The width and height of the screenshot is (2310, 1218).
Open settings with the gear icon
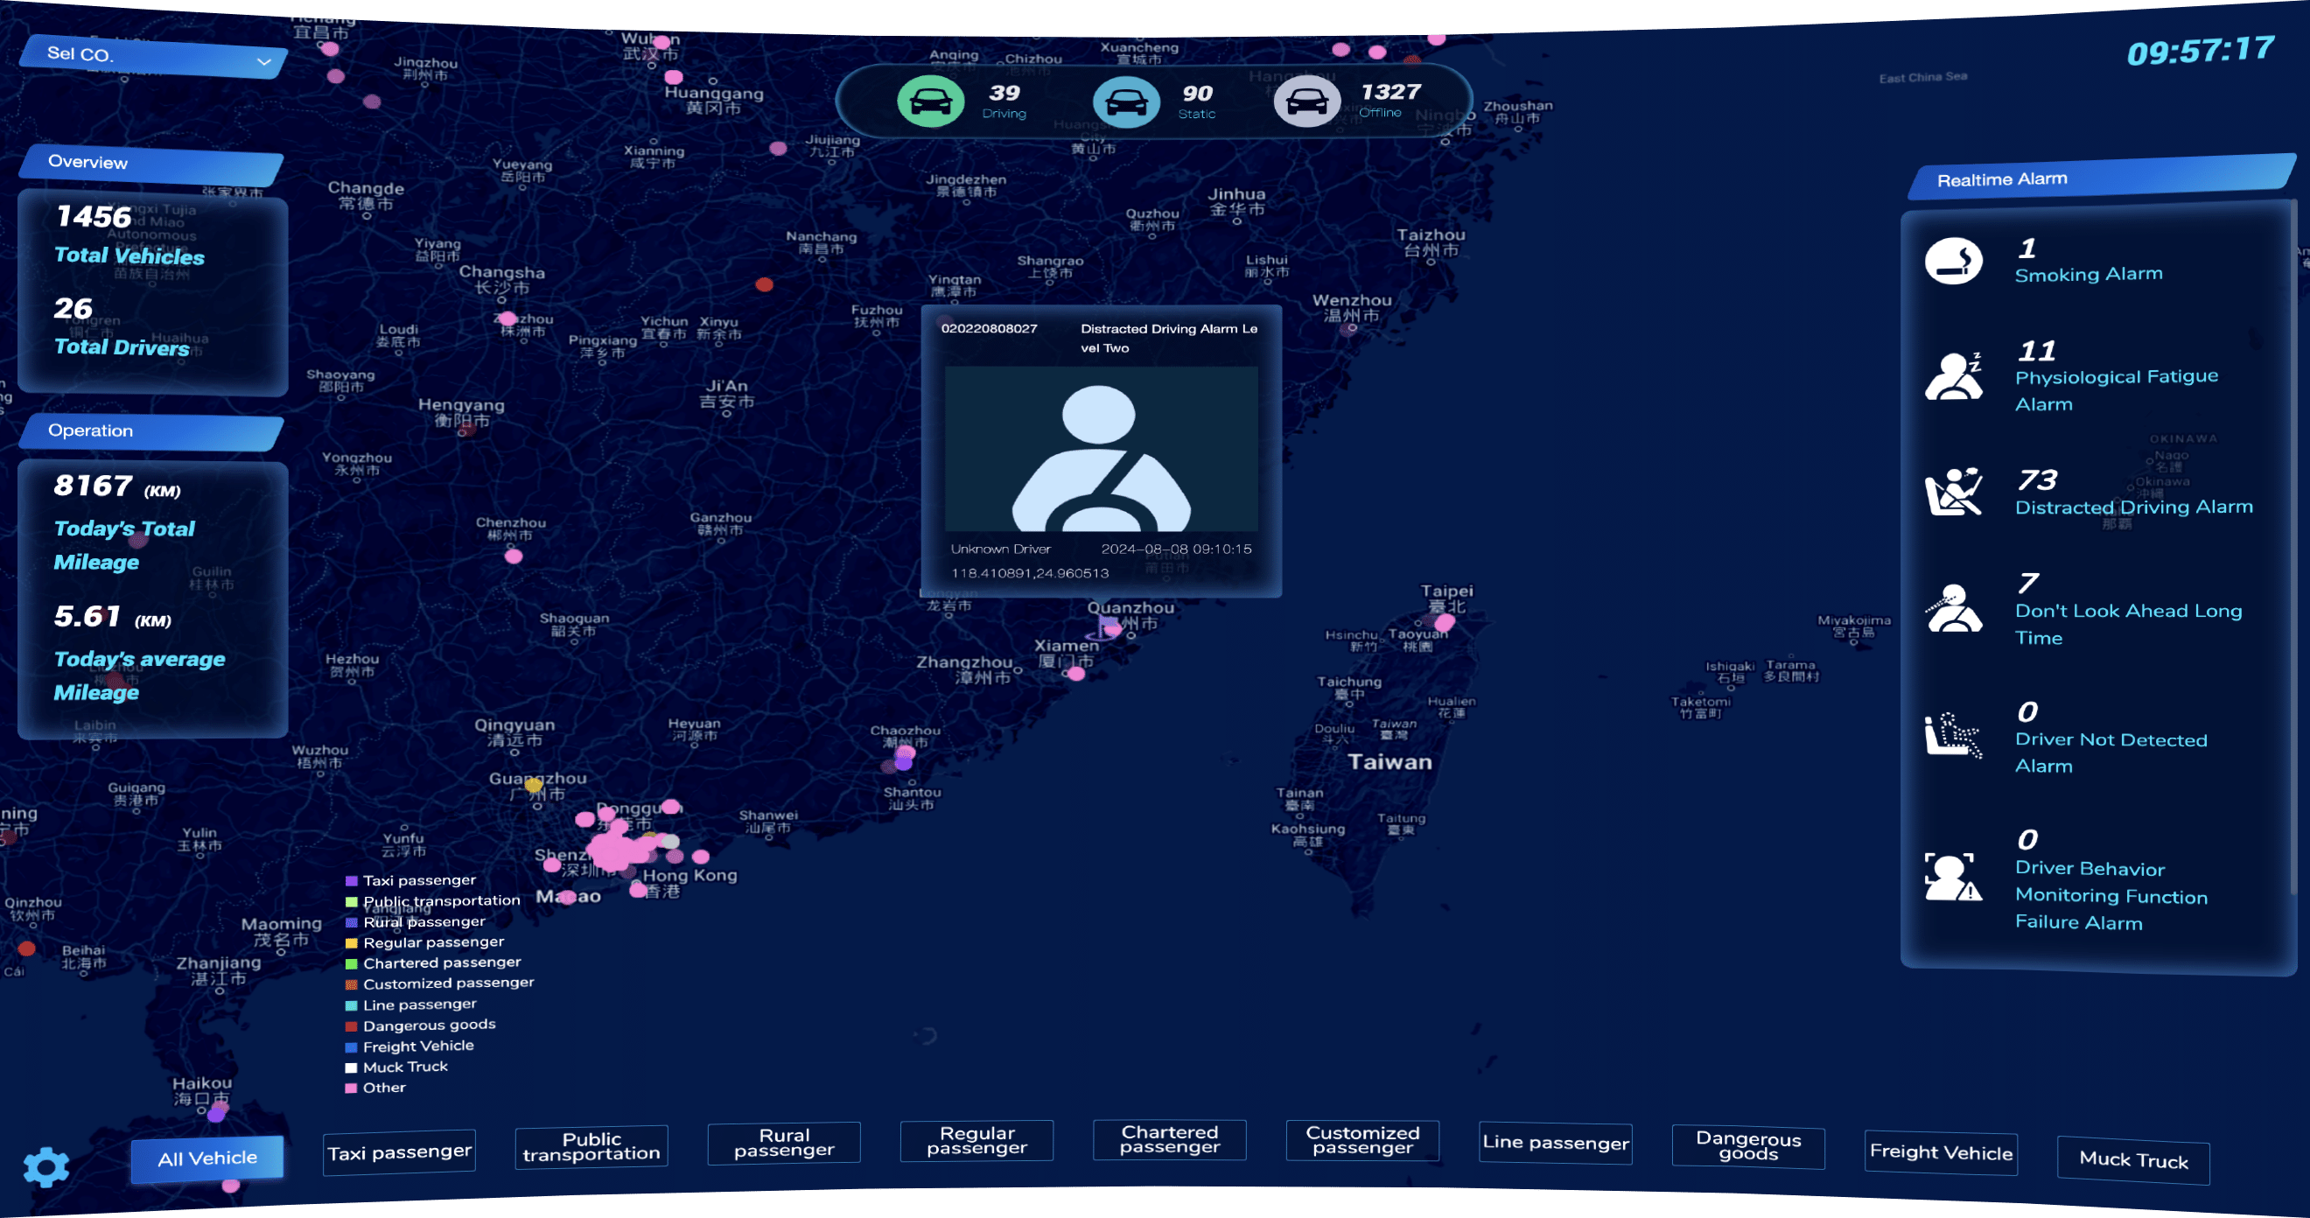pos(46,1167)
